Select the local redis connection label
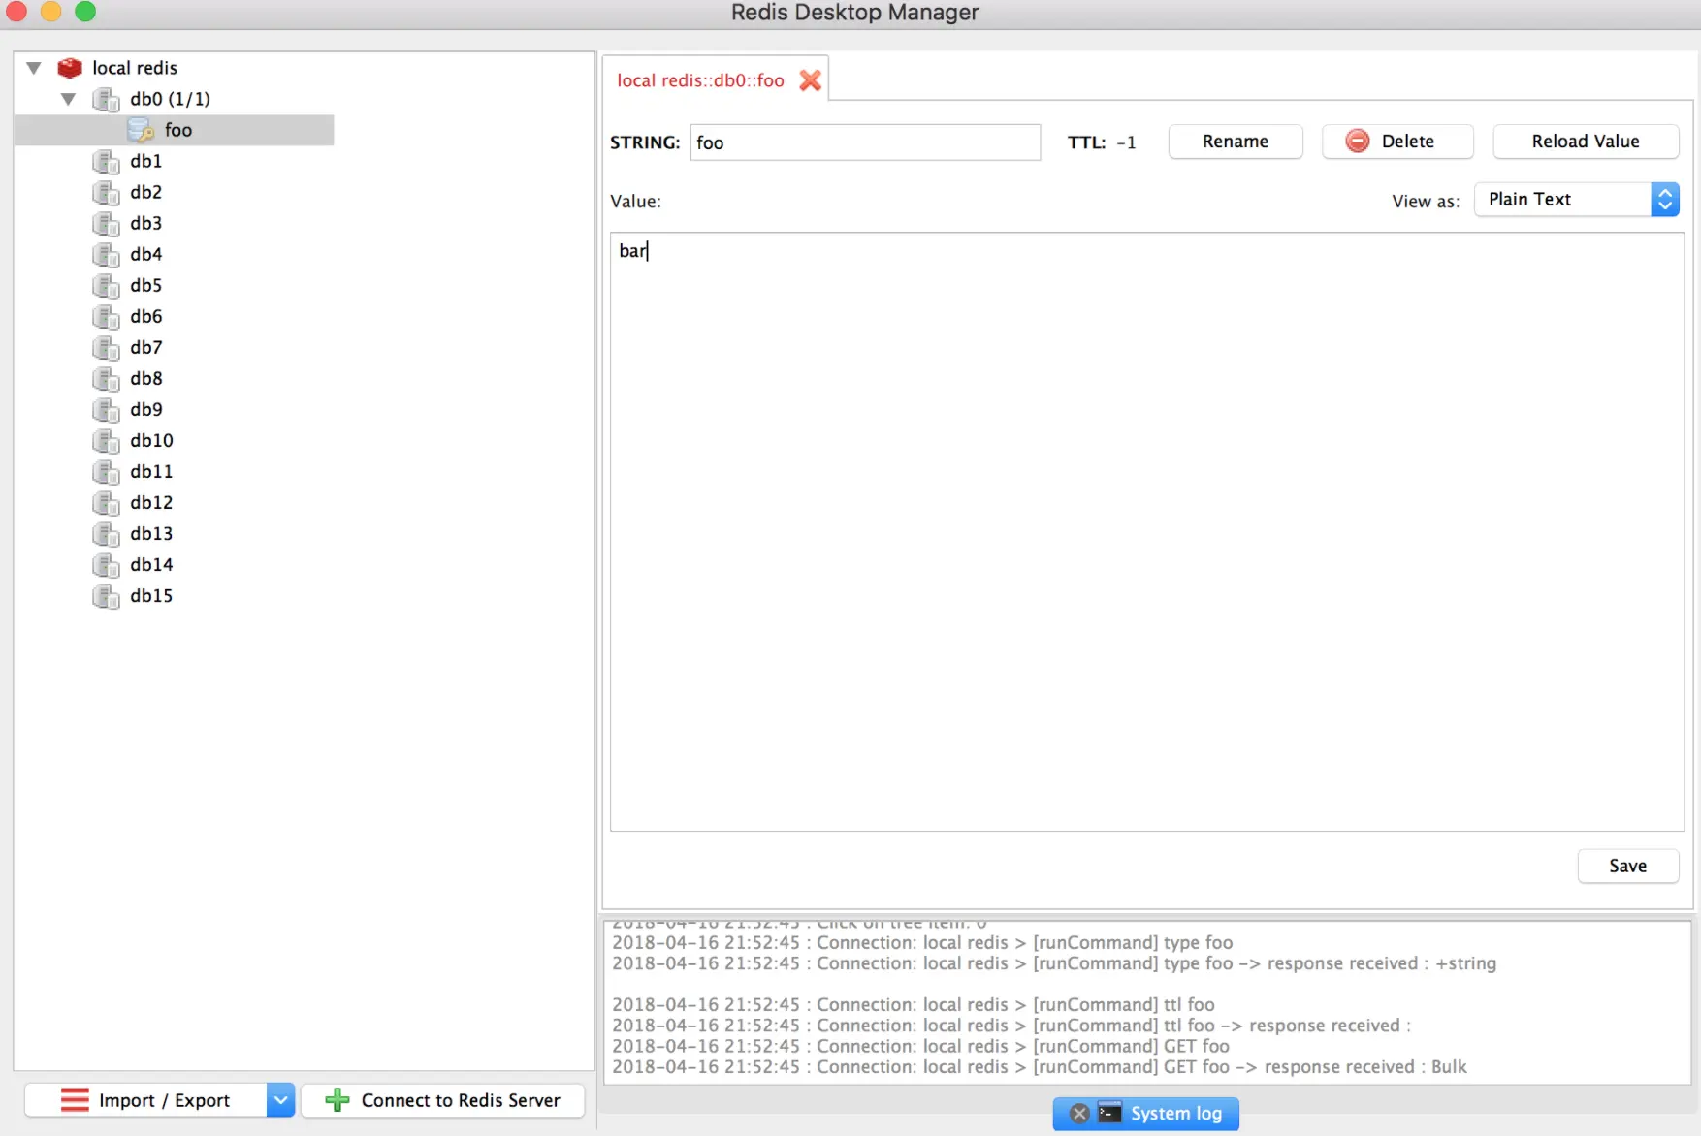The height and width of the screenshot is (1136, 1701). pos(135,68)
